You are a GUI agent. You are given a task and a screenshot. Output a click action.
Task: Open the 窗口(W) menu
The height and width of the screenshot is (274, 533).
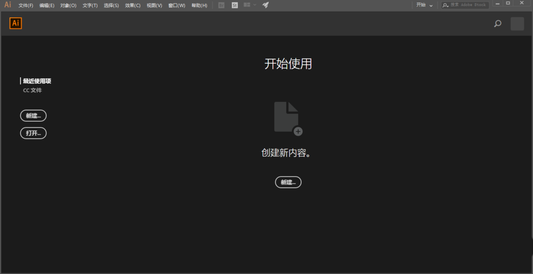tap(177, 5)
